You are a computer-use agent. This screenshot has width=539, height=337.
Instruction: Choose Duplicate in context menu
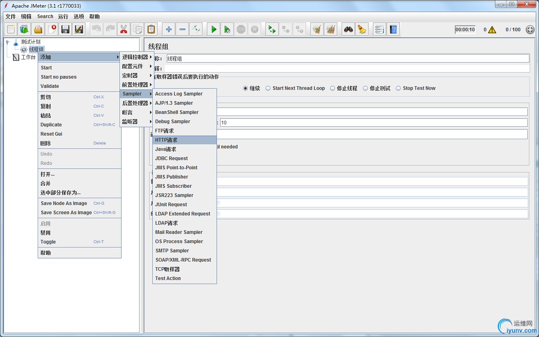79,125
